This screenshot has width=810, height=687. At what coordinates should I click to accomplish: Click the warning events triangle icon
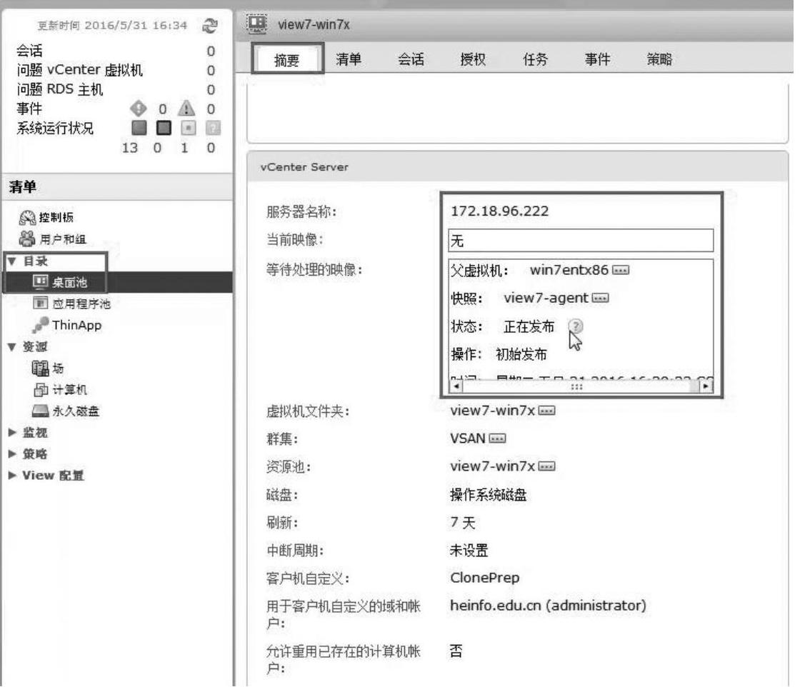[x=186, y=109]
